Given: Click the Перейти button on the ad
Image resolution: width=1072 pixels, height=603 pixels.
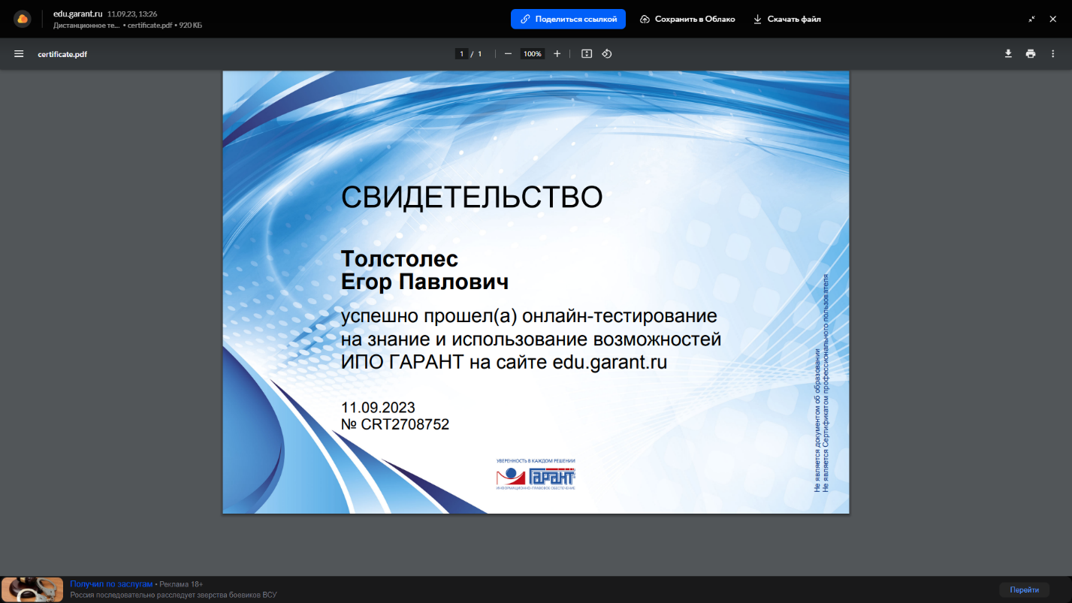Looking at the screenshot, I should point(1025,589).
